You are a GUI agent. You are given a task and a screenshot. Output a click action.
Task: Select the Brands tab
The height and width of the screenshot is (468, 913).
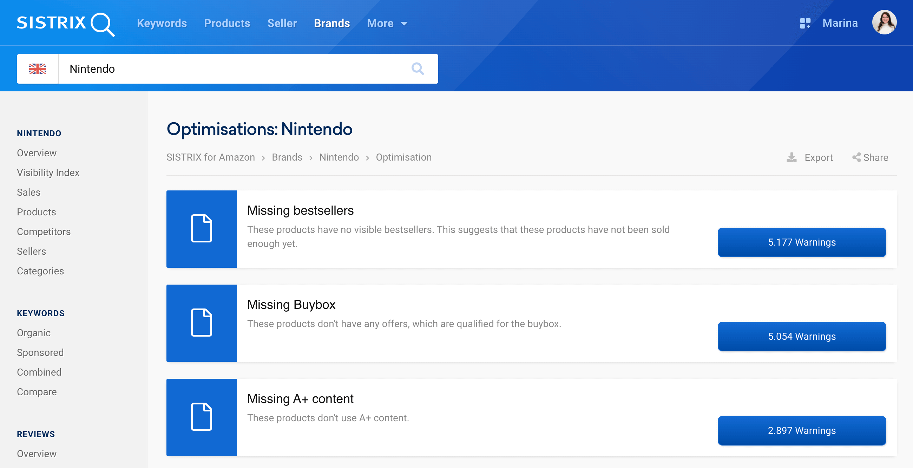pyautogui.click(x=332, y=24)
